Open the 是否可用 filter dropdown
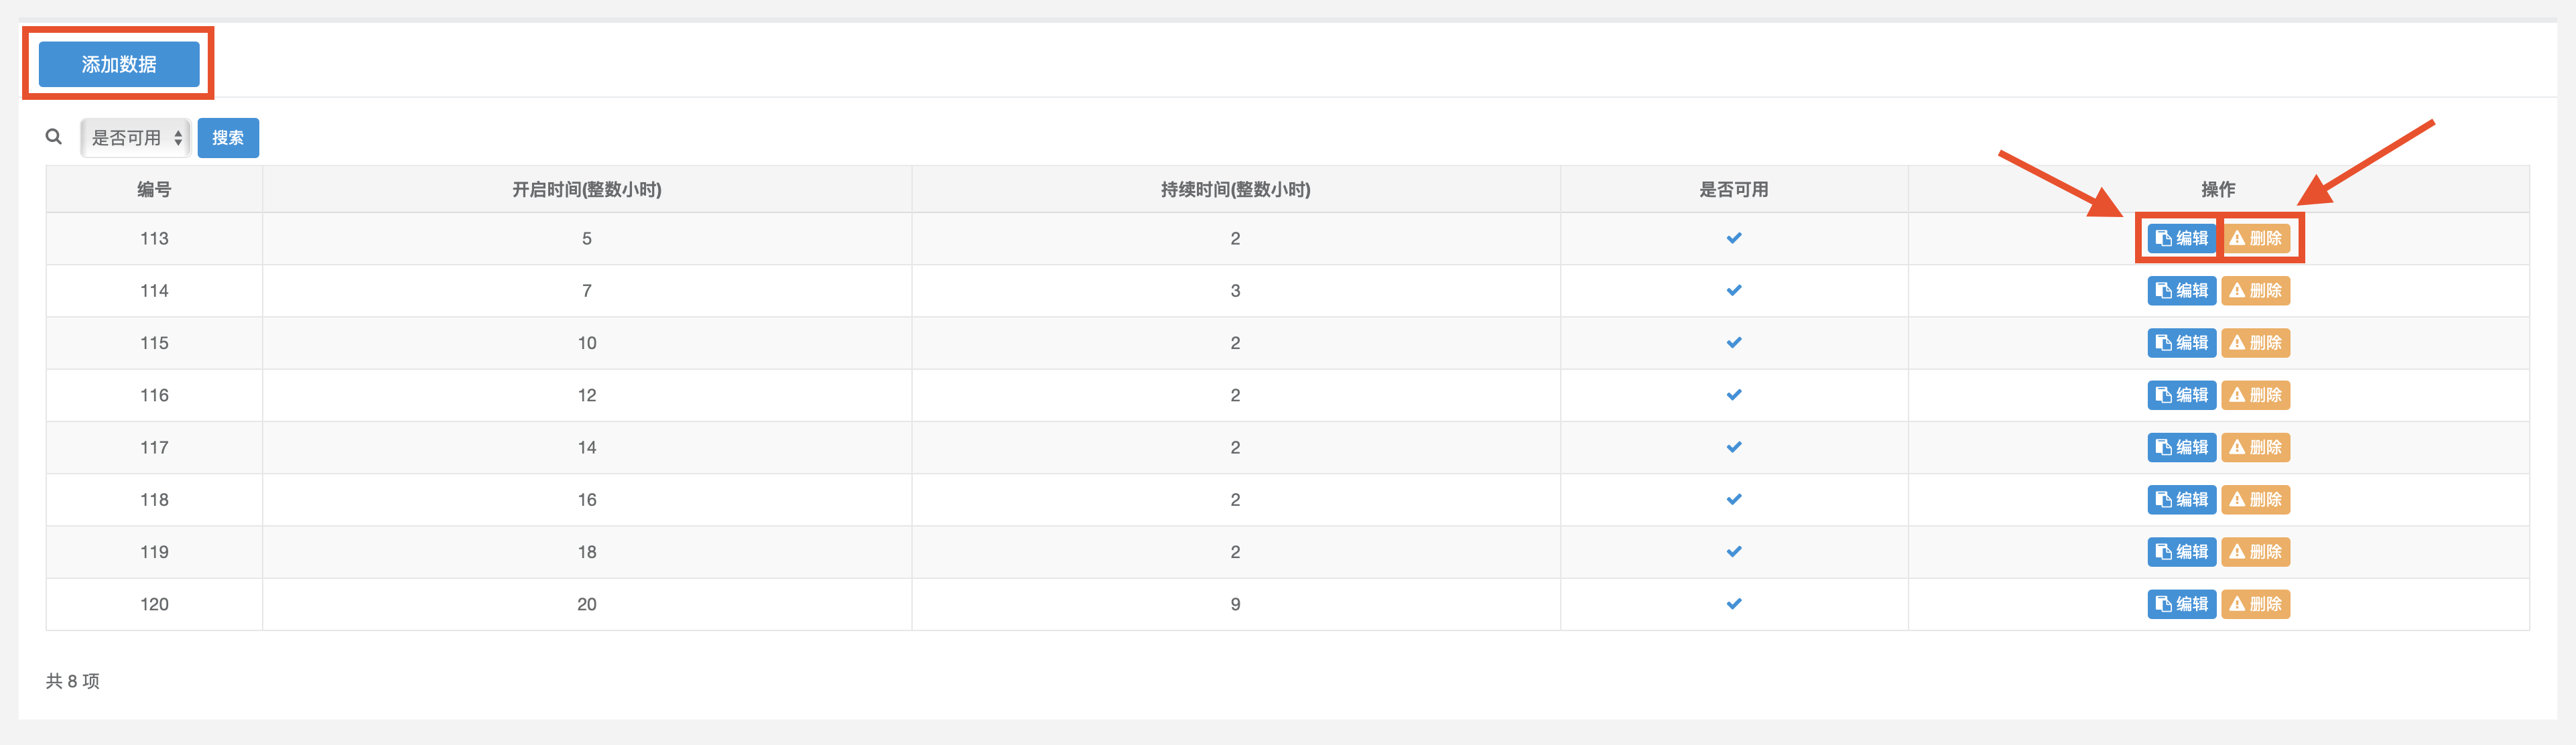 [x=136, y=138]
